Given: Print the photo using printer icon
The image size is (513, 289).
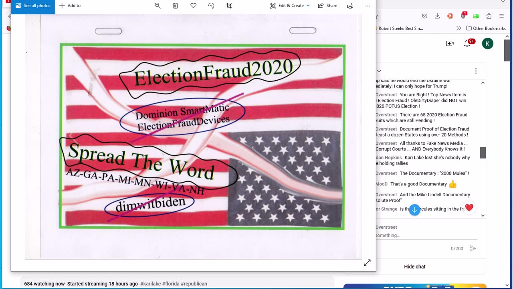Looking at the screenshot, I should click(350, 6).
